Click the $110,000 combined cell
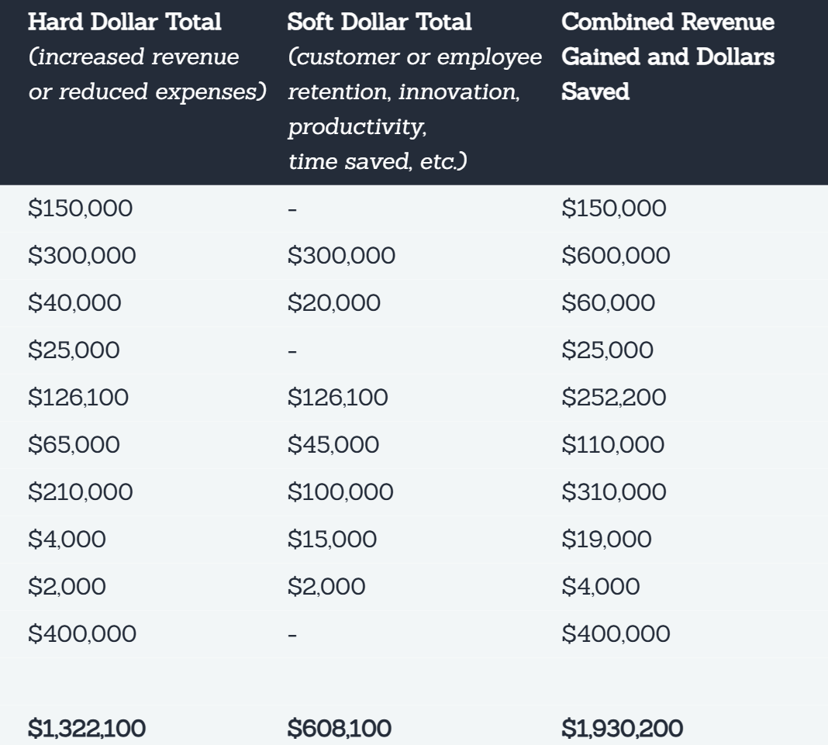This screenshot has height=745, width=828. [x=613, y=445]
